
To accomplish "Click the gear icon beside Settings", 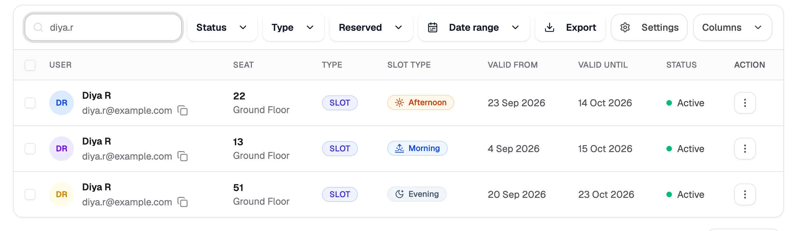I will coord(625,27).
